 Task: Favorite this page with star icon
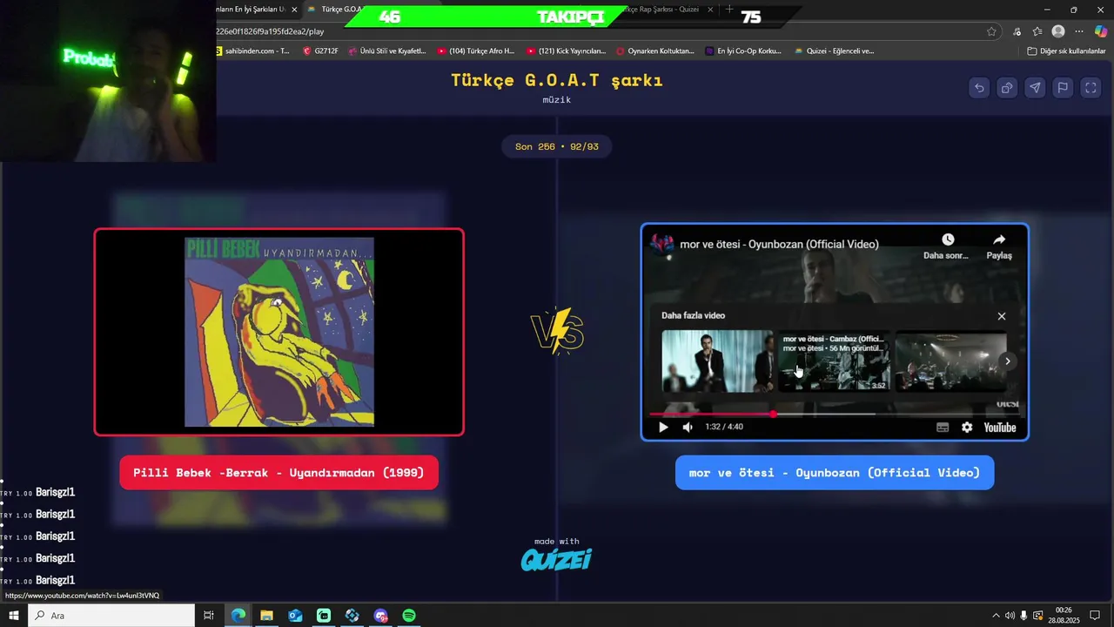tap(991, 31)
